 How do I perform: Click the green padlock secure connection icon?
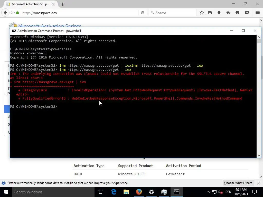tap(17, 13)
